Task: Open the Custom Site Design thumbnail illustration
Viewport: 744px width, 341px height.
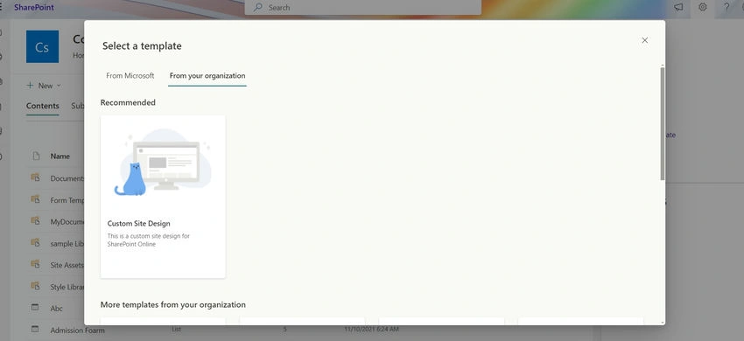Action: point(163,162)
